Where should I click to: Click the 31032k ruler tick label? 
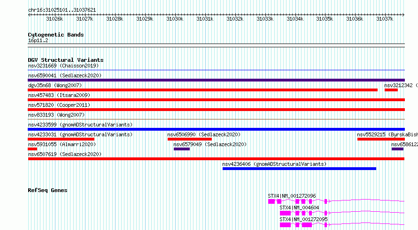pyautogui.click(x=235, y=19)
